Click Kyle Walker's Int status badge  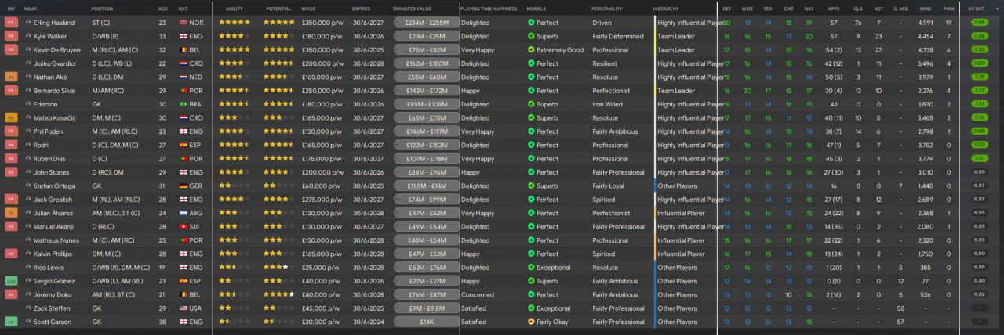(11, 36)
